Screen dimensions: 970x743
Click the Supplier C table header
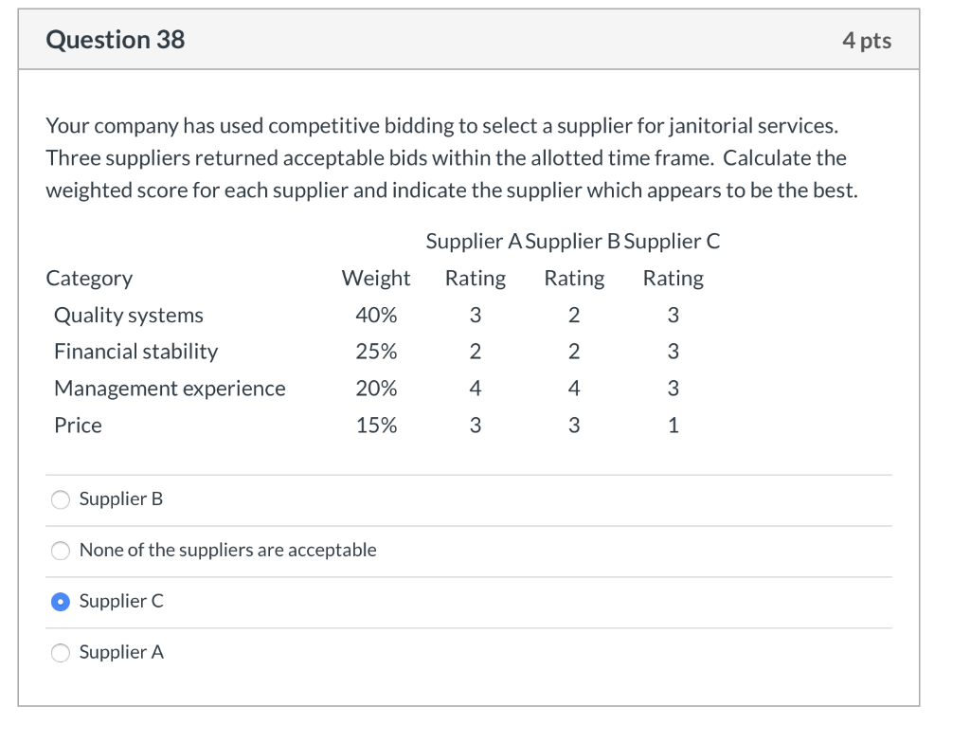(x=674, y=241)
